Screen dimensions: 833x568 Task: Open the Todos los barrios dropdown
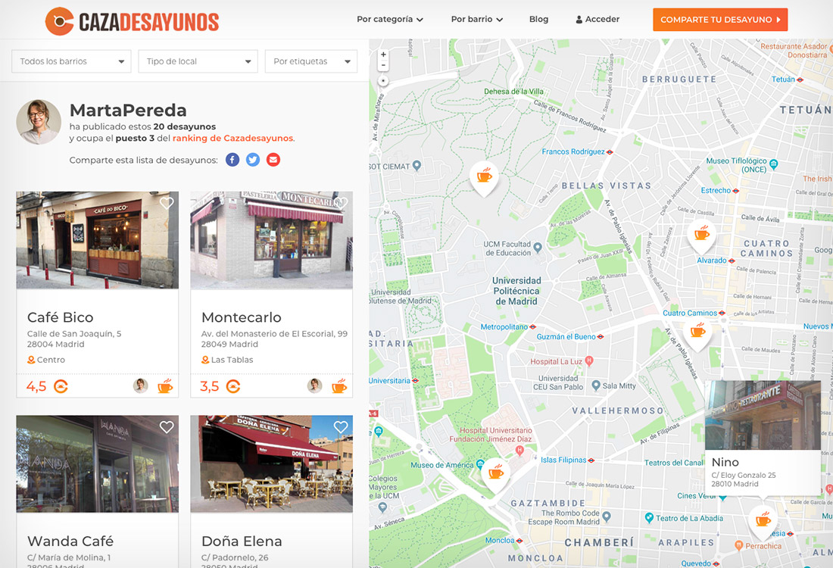tap(72, 61)
